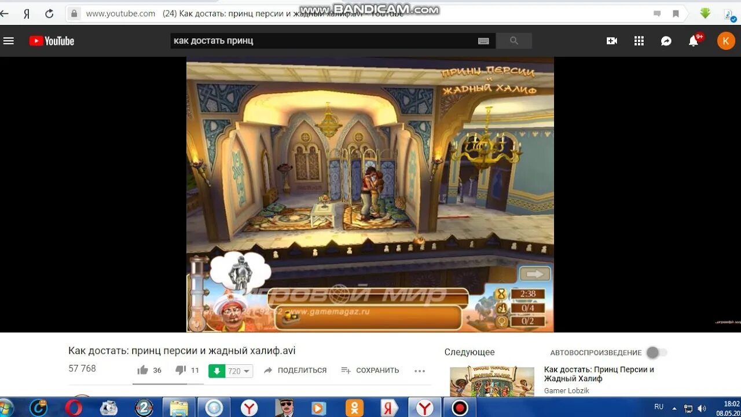Viewport: 741px width, 417px height.
Task: Open the Odnoklassniki orange taskbar icon
Action: [x=354, y=408]
